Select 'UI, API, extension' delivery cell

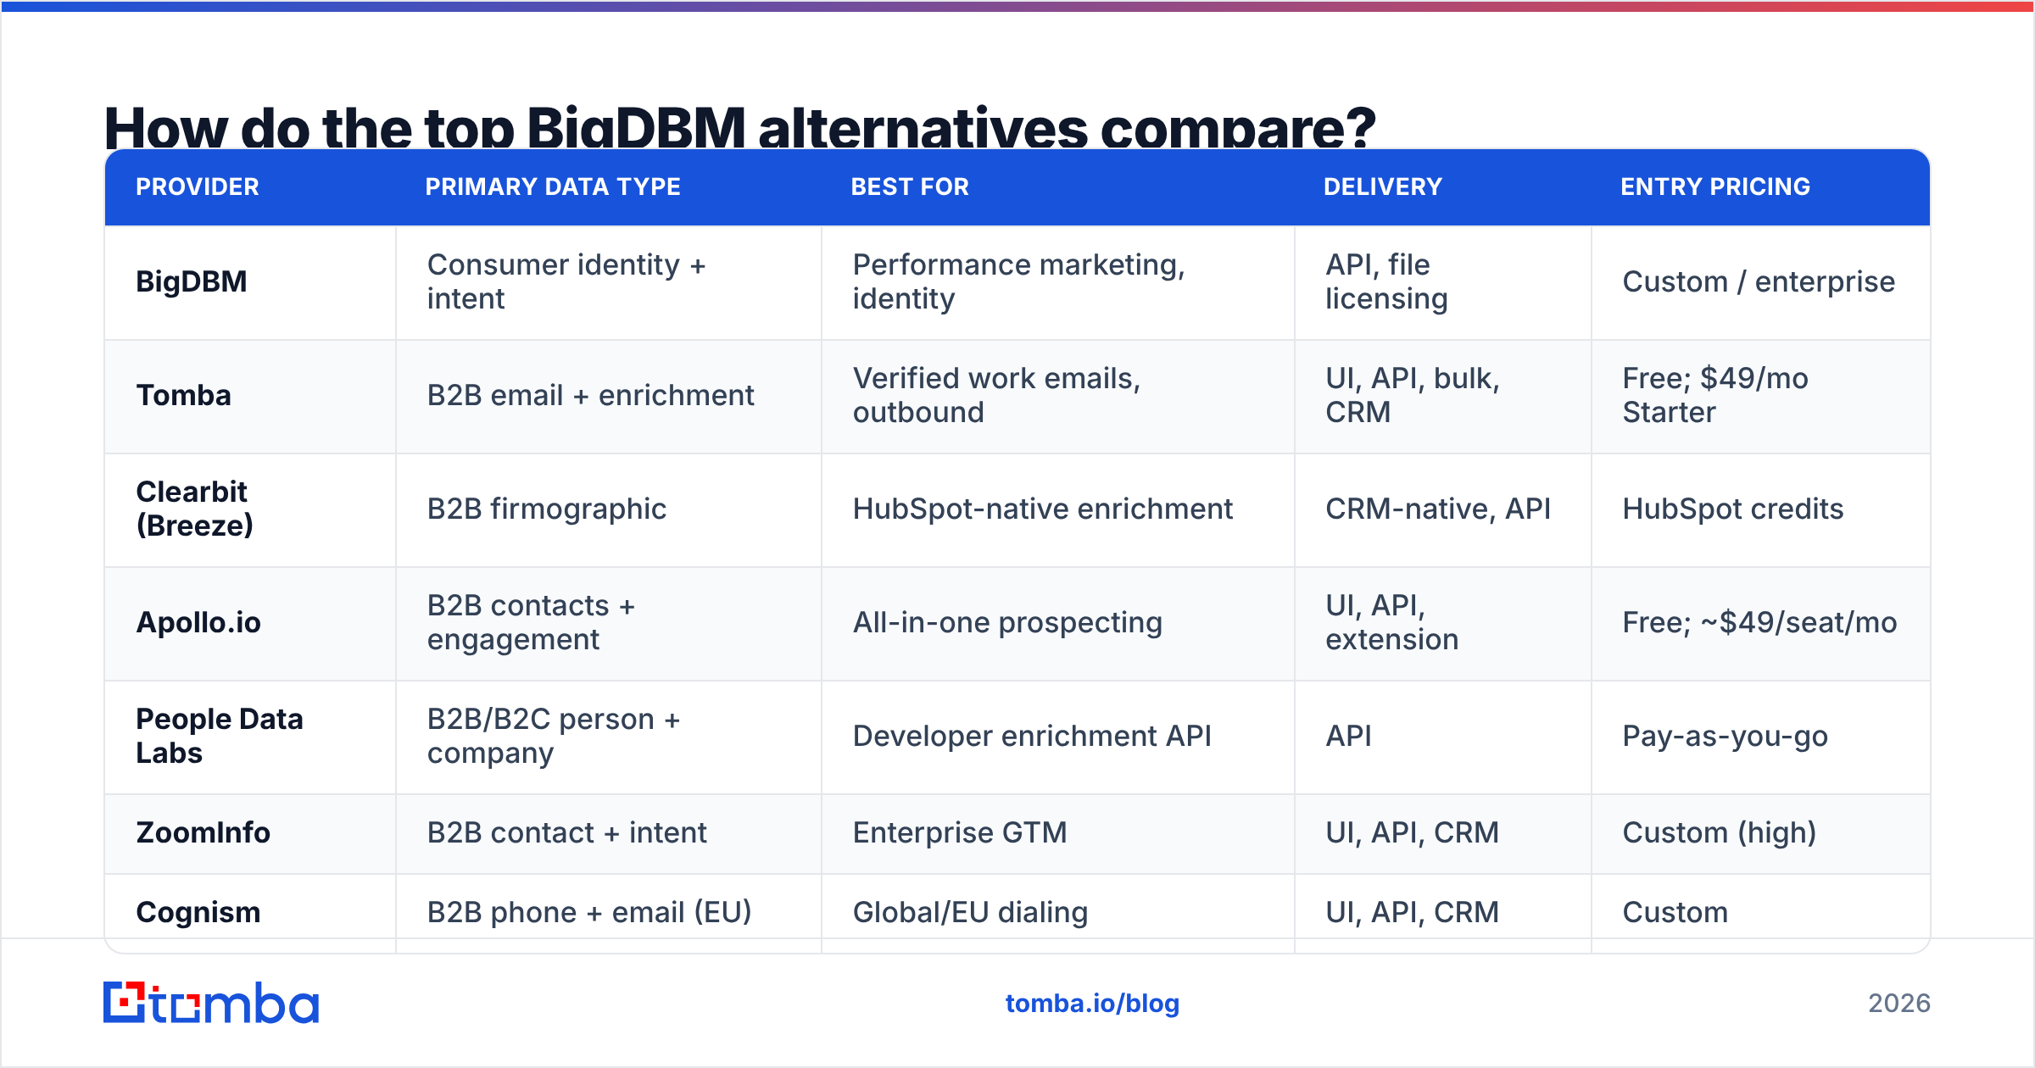(1443, 623)
